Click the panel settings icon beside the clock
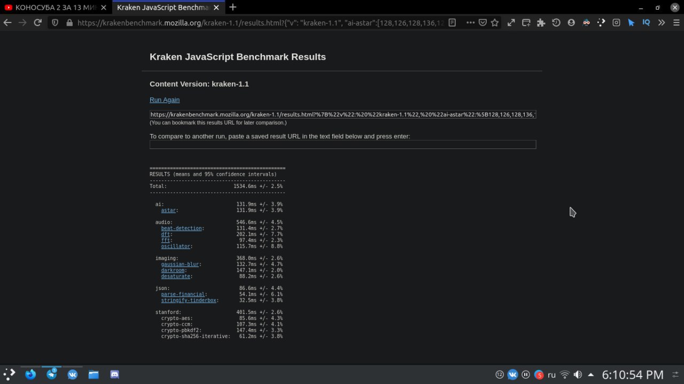 click(x=675, y=374)
